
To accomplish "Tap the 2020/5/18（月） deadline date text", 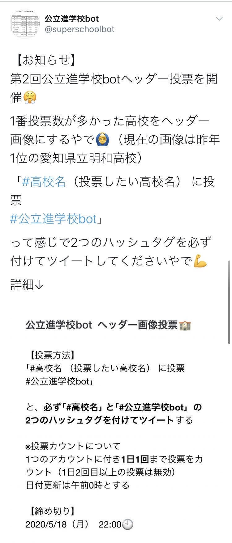I will click(58, 524).
